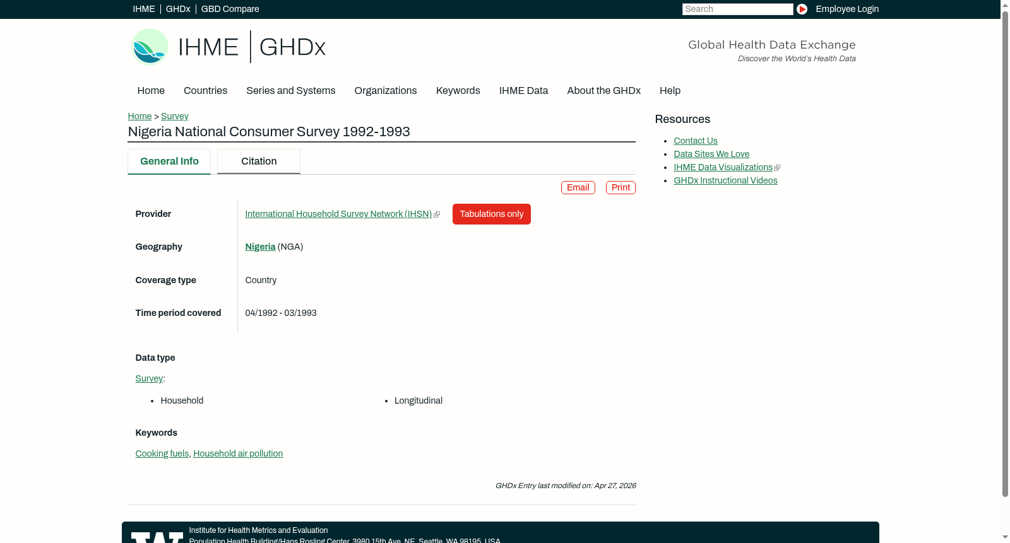Click external link icon beside IHME Data Visualizations
Viewport: 1010px width, 543px height.
[x=777, y=168]
